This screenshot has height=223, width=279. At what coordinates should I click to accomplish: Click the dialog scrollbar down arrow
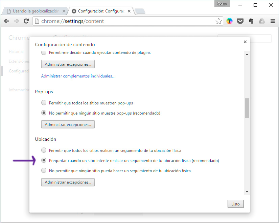[247, 192]
